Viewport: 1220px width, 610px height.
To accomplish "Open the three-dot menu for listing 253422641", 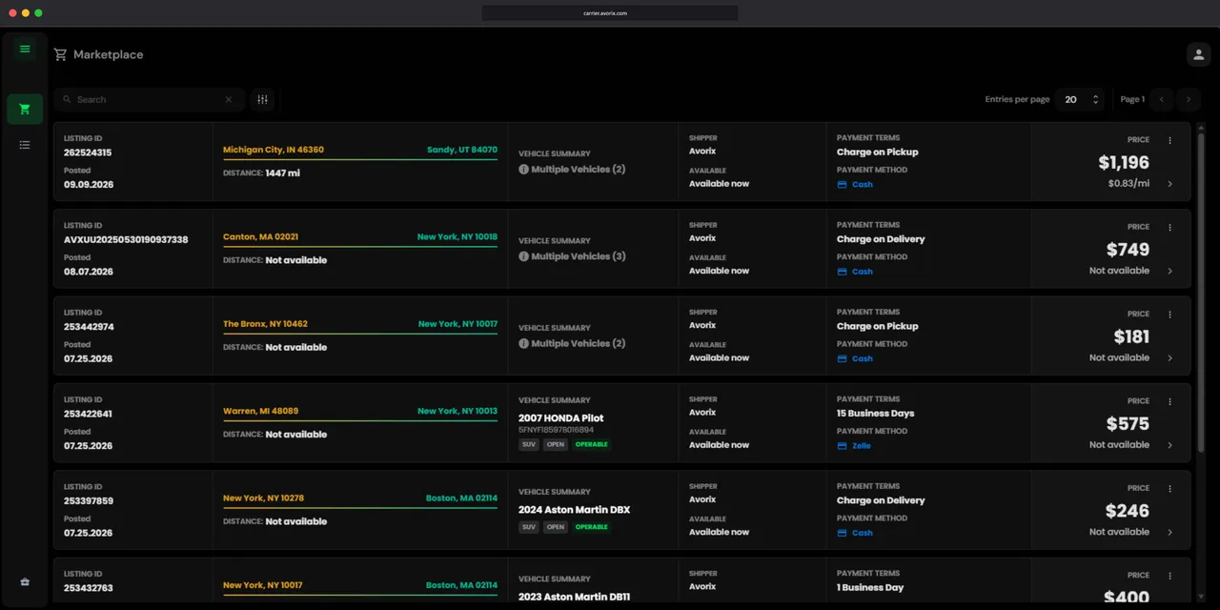I will point(1169,401).
